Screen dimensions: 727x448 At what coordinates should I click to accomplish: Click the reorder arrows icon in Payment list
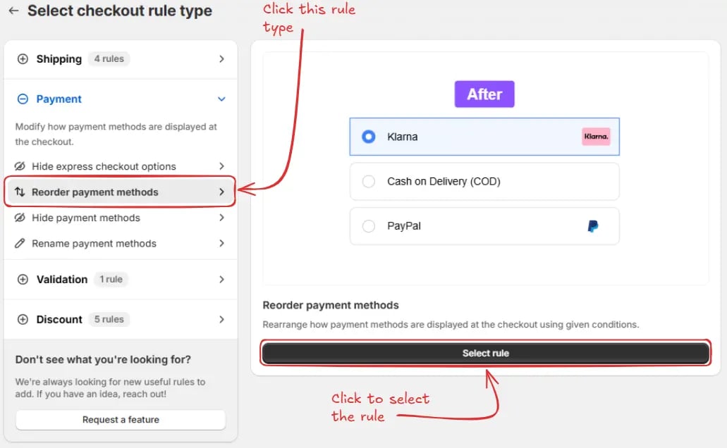click(x=20, y=192)
